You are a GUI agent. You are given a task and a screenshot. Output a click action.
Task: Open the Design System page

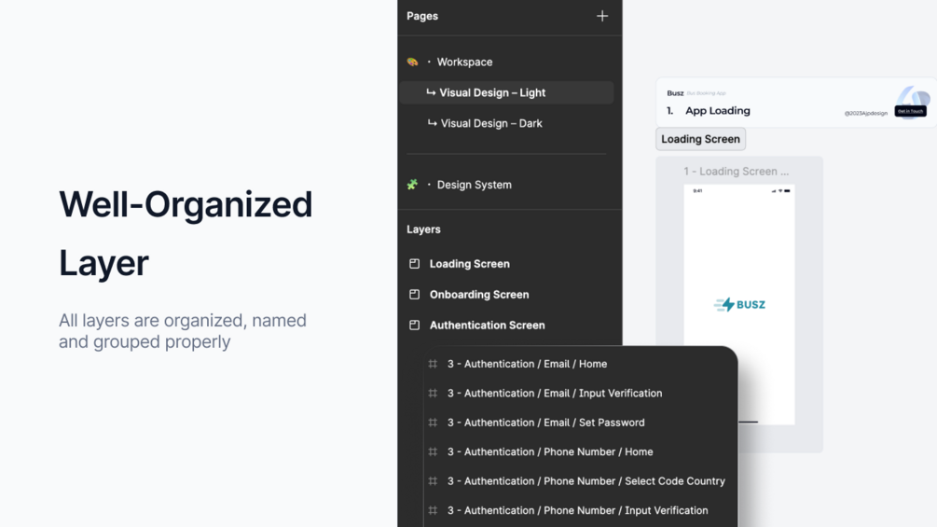pos(474,185)
